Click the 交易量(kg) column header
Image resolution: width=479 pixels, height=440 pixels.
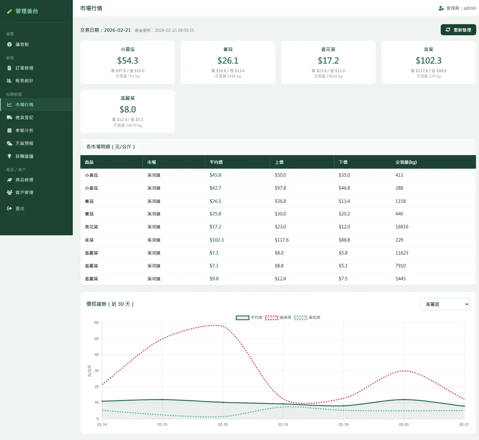(x=433, y=162)
